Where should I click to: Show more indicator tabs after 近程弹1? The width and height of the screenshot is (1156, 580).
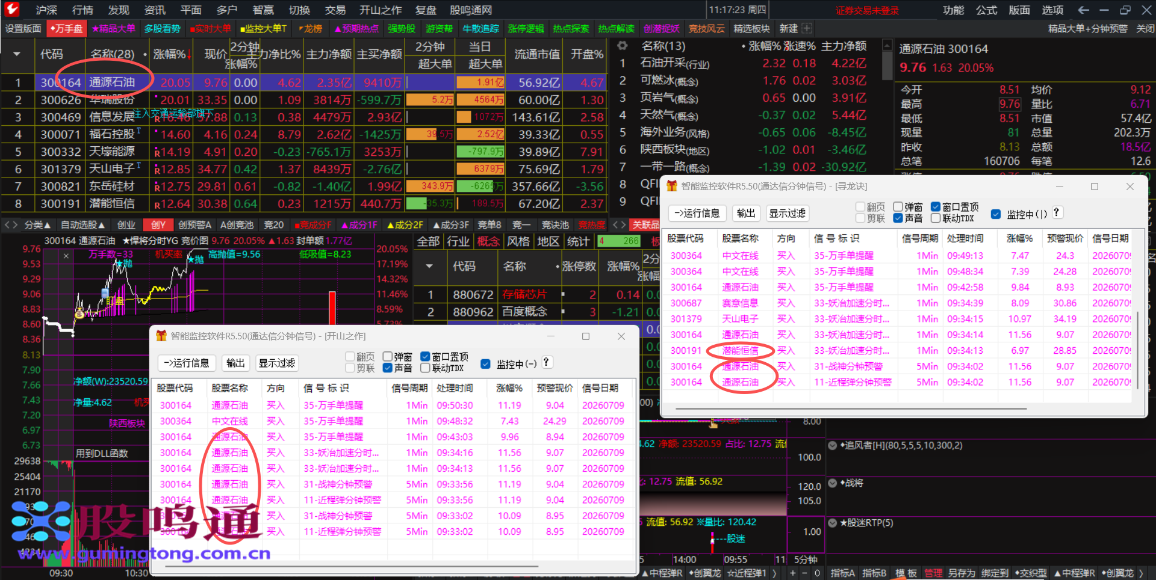(x=775, y=573)
